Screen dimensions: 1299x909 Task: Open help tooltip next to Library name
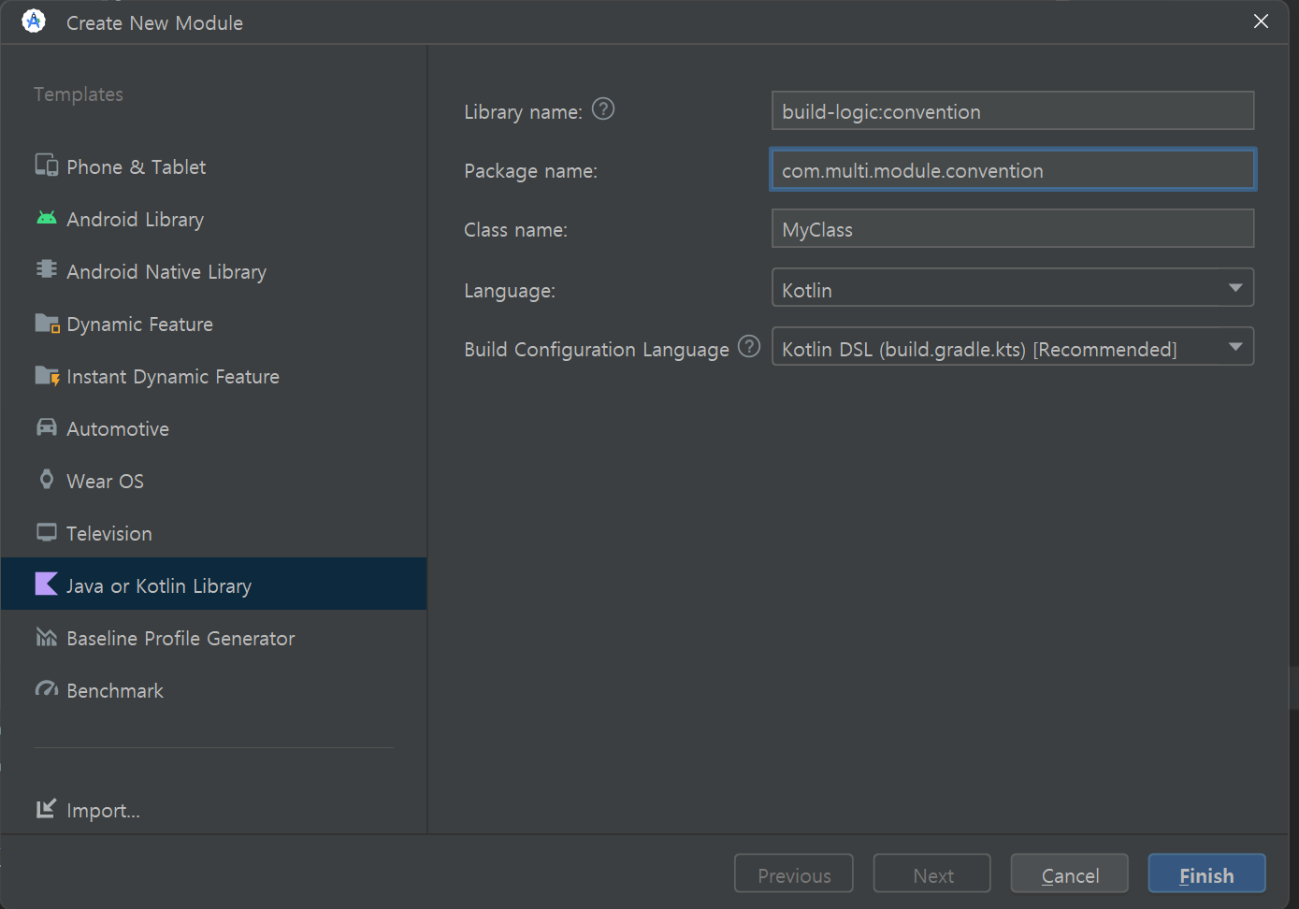(603, 109)
